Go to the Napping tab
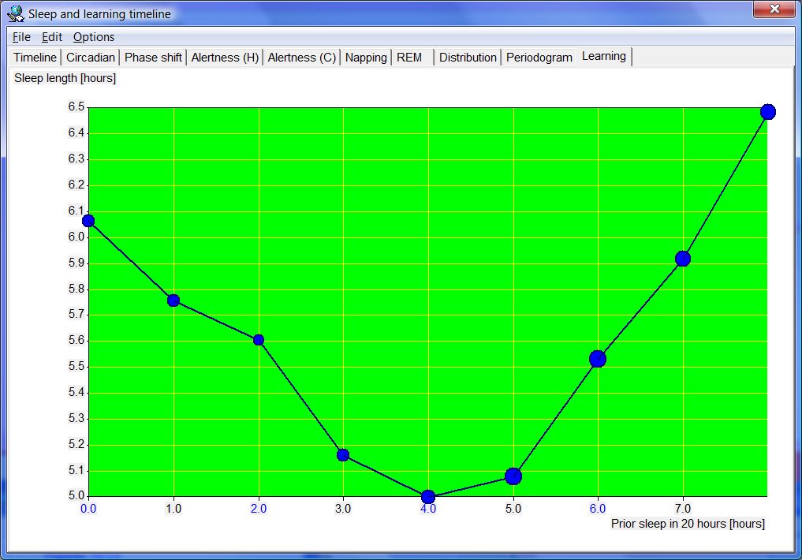Screen dimensions: 802x560 pyautogui.click(x=366, y=58)
